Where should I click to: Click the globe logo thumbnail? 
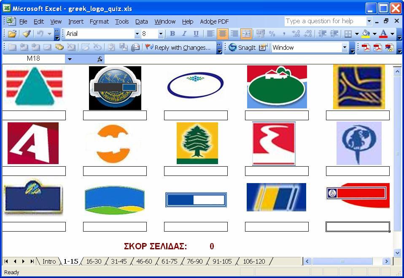(115, 88)
